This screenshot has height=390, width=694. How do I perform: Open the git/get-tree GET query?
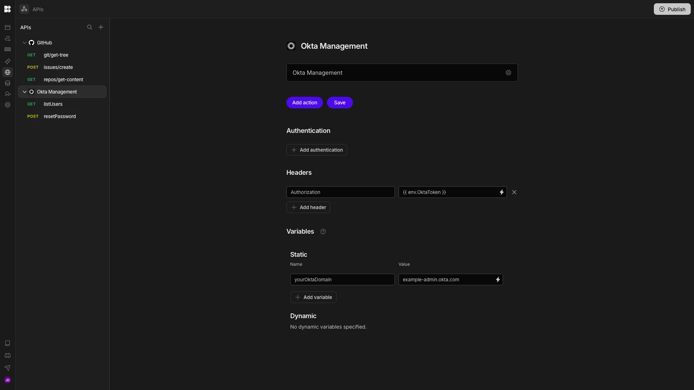(62, 55)
